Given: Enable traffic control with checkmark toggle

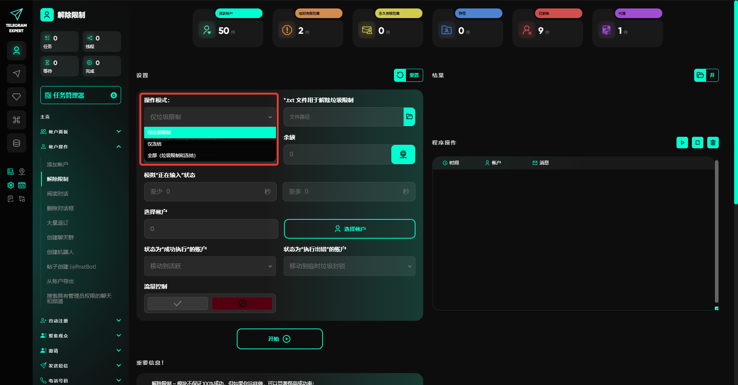Looking at the screenshot, I should click(x=178, y=304).
